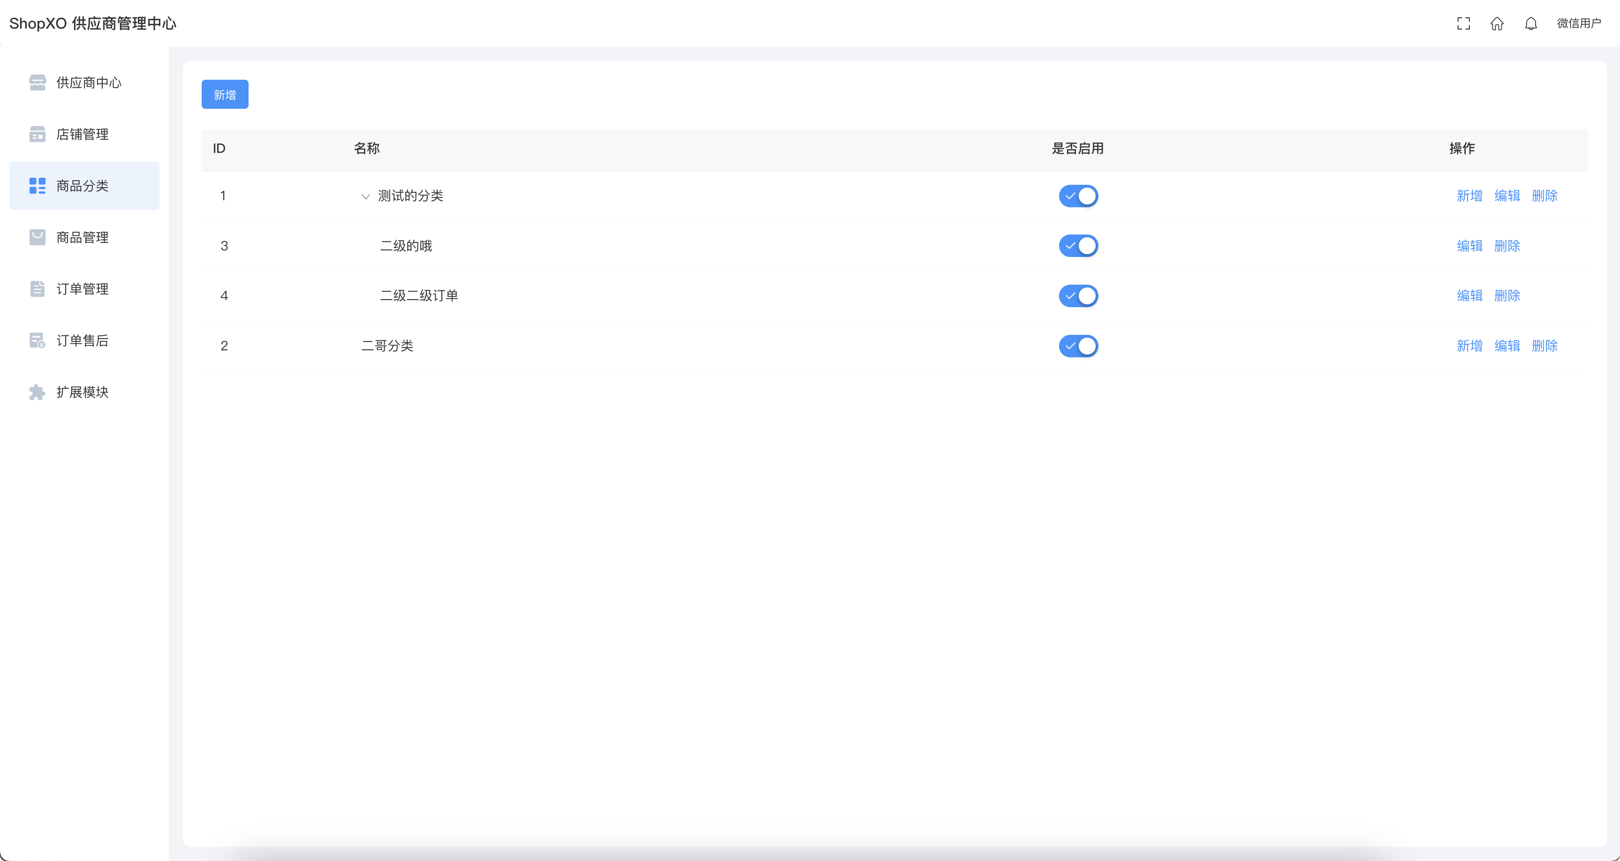Disable the 测试的分类 enabled switch
This screenshot has width=1620, height=861.
click(x=1078, y=196)
